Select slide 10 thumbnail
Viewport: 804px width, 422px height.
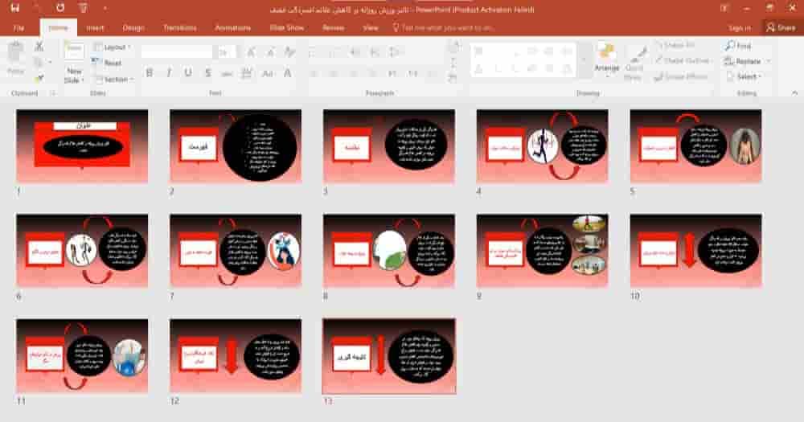coord(695,251)
